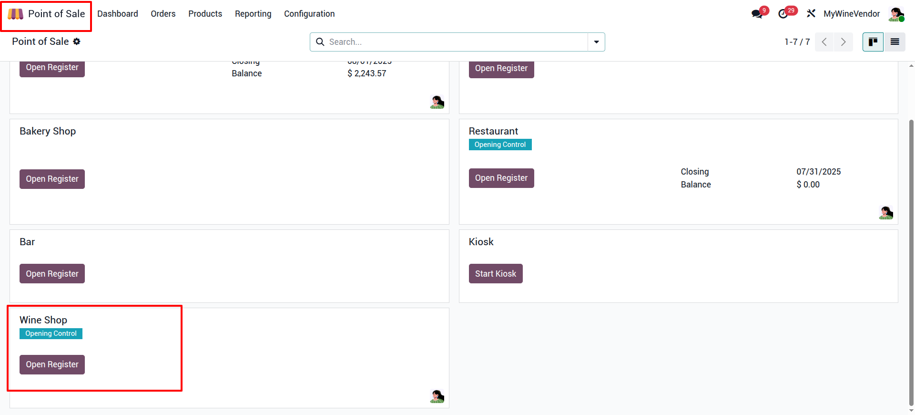This screenshot has width=915, height=415.
Task: Open the activities clock icon
Action: coord(783,14)
